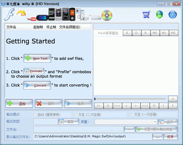Click the O playback button
183x145 pixels.
pos(154,106)
